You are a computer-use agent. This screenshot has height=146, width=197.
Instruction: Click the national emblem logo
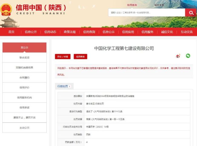tap(6, 10)
